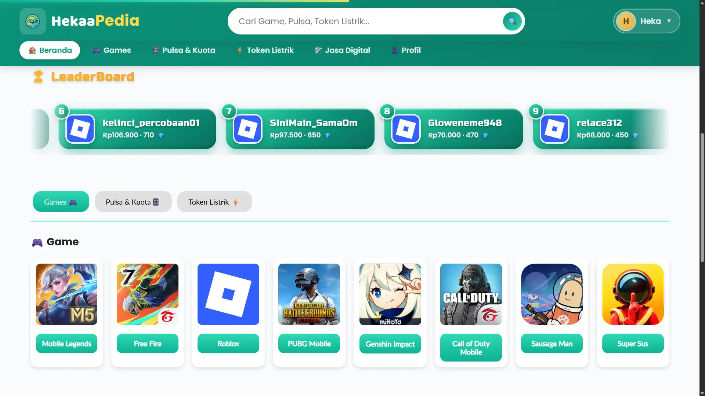705x396 pixels.
Task: Open the Sausage Man game thumbnail
Action: [x=552, y=294]
